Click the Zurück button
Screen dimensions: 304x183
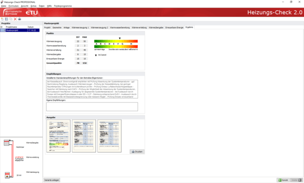(283, 180)
